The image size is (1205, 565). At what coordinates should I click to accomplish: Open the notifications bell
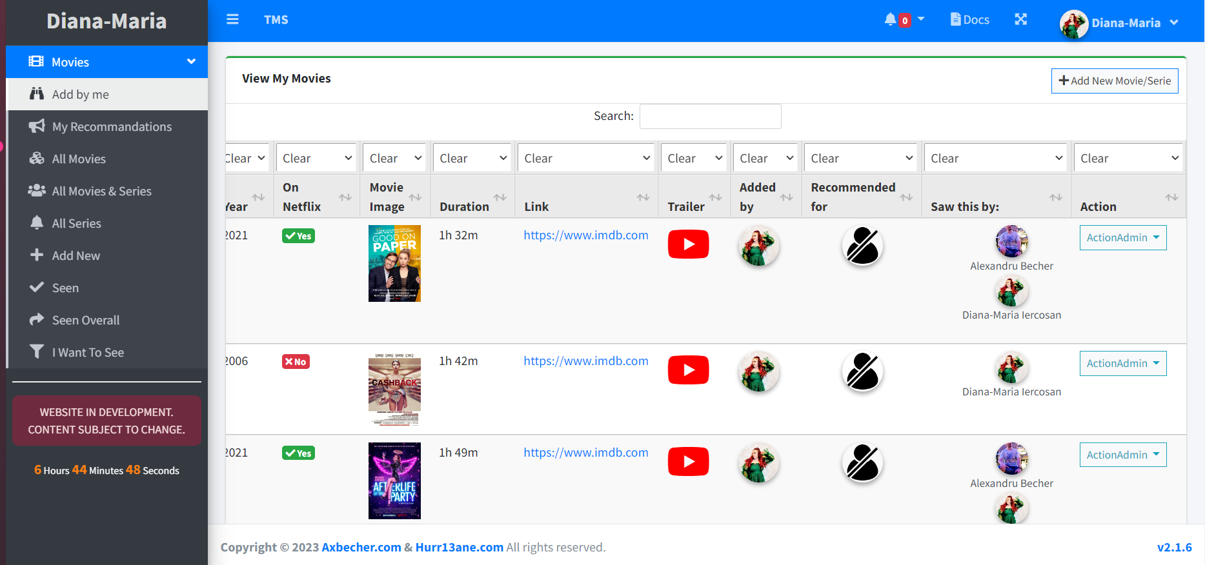coord(891,19)
